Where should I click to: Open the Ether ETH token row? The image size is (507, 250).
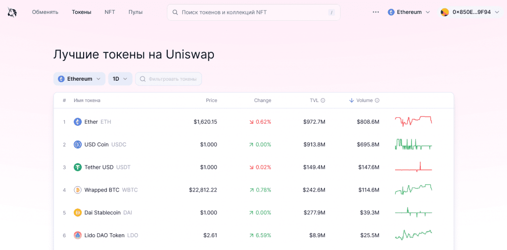point(254,122)
